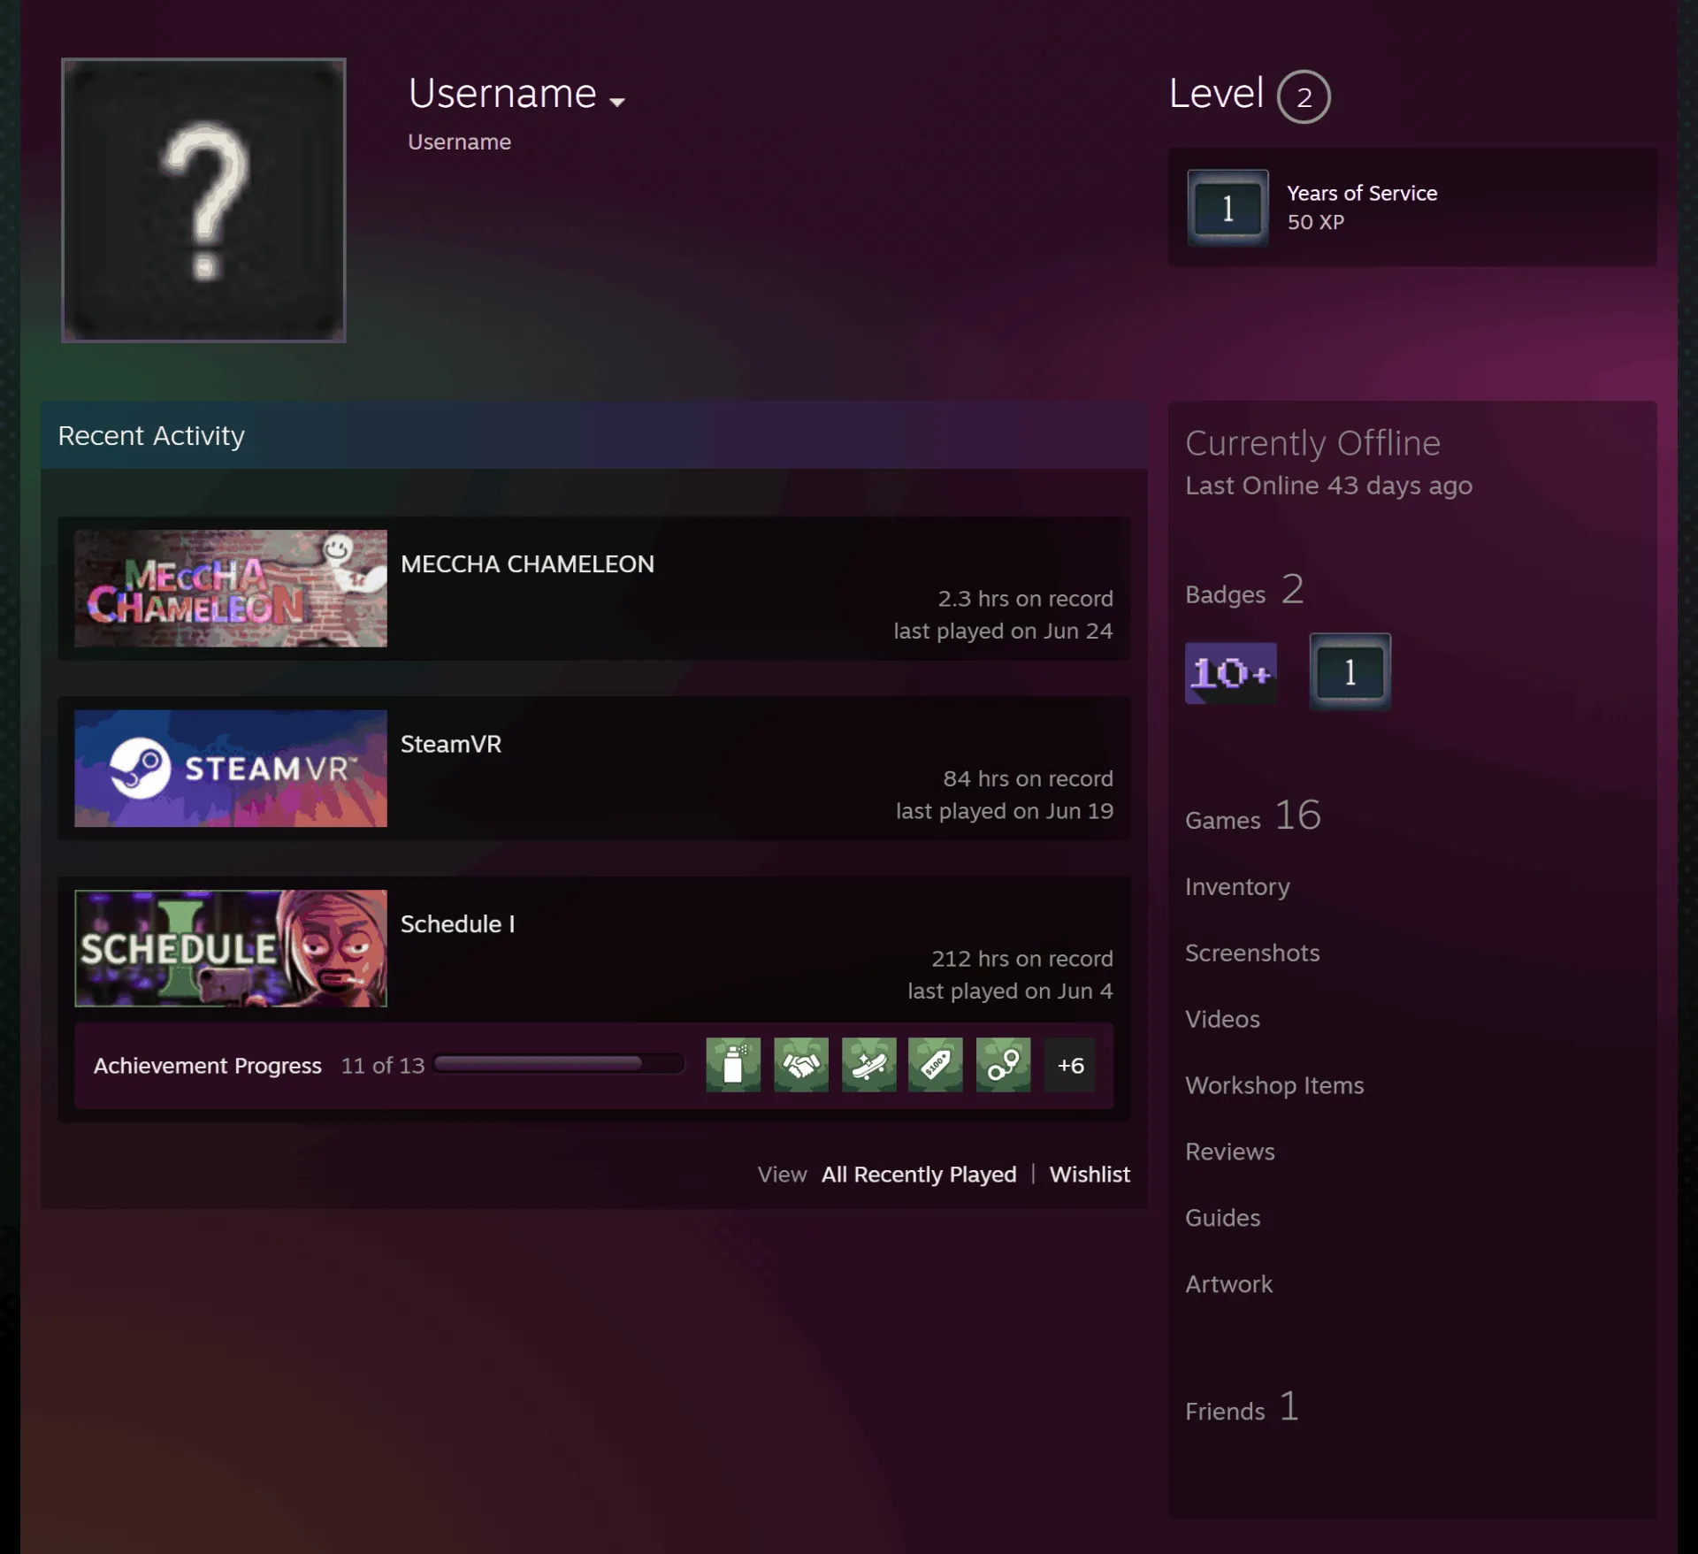Viewport: 1698px width, 1554px height.
Task: Click the 'Last Online 43 days ago' text
Action: click(x=1328, y=486)
